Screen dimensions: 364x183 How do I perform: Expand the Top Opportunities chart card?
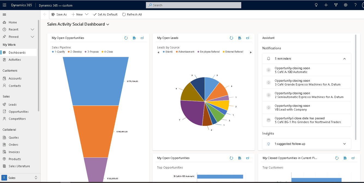[248, 158]
